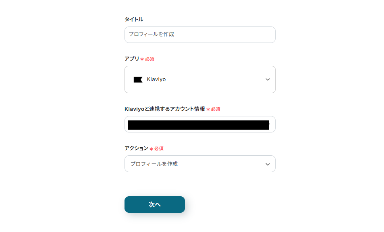Open the アプリ dropdown showing Klaviyo

point(200,79)
